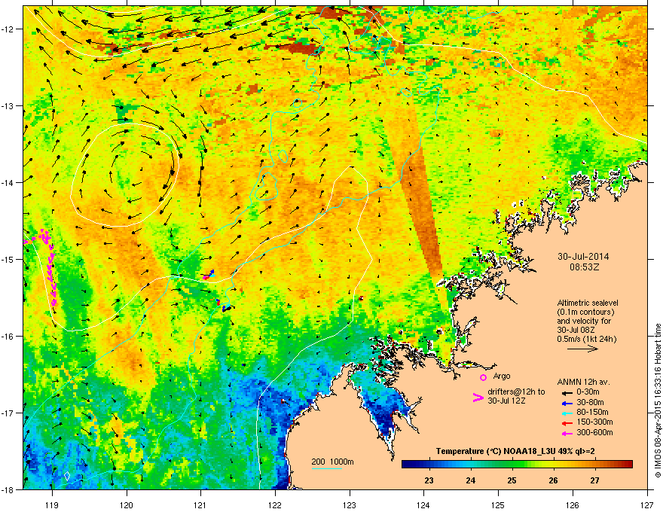Click the 0-30m depth label
This screenshot has height=512, width=663.
coord(588,392)
